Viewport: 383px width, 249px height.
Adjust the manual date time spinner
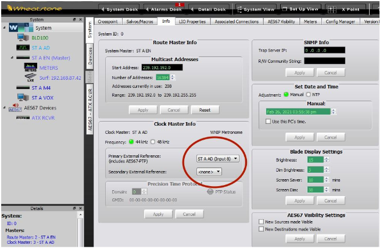(334, 112)
